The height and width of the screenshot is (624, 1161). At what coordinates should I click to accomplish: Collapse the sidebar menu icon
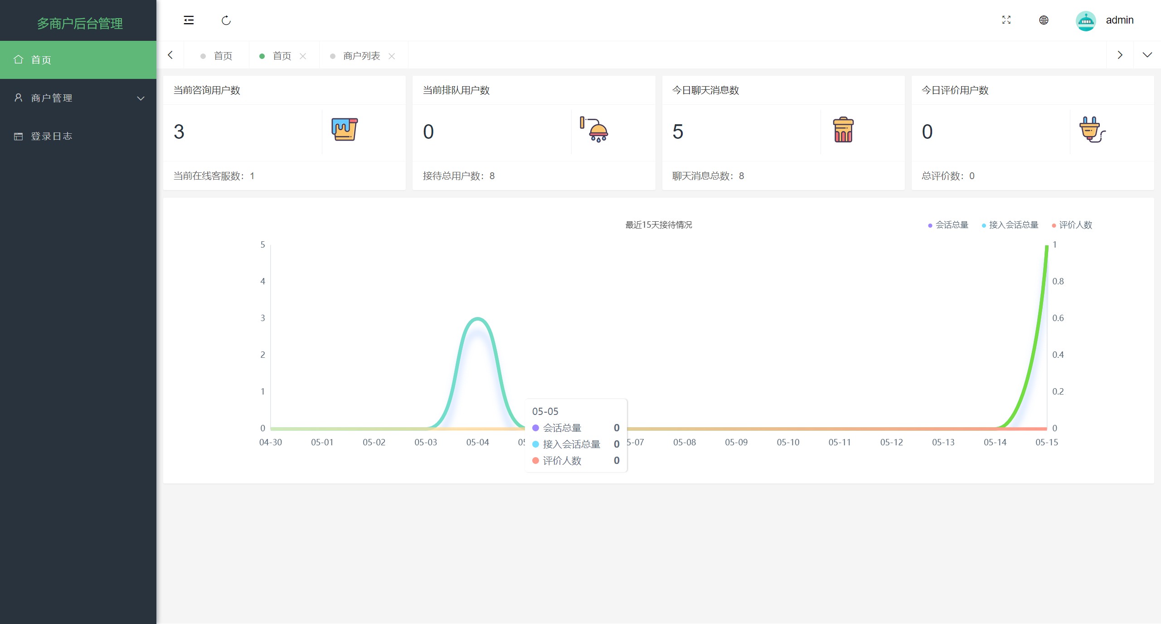tap(189, 20)
